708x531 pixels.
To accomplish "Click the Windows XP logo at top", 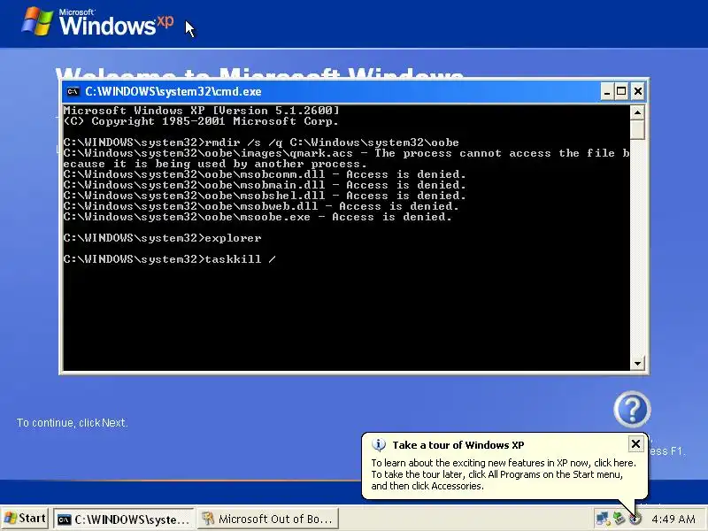I will tap(97, 21).
